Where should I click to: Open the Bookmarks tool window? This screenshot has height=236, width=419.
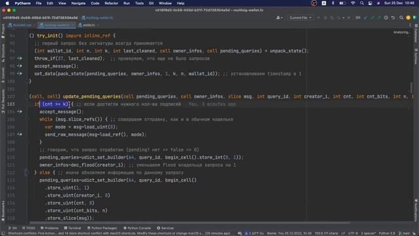tap(3, 211)
